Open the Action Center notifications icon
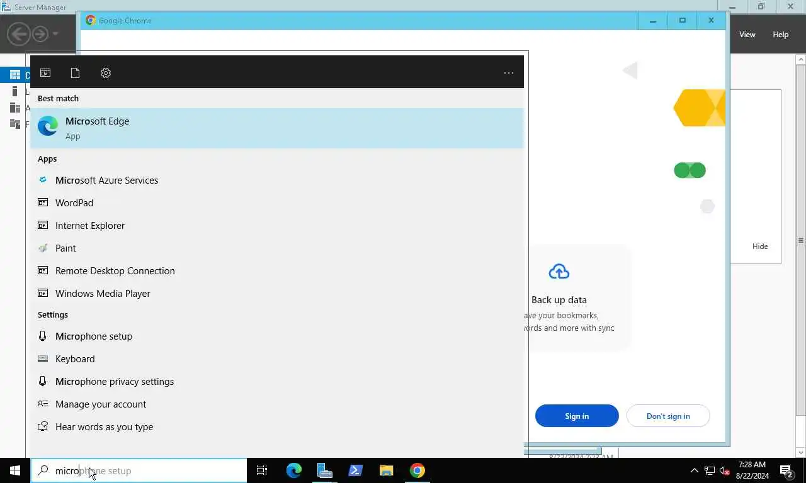Image resolution: width=806 pixels, height=483 pixels. click(786, 470)
